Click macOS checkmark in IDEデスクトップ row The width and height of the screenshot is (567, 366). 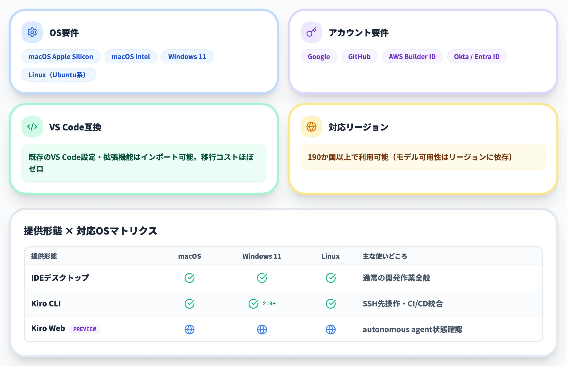pyautogui.click(x=190, y=278)
